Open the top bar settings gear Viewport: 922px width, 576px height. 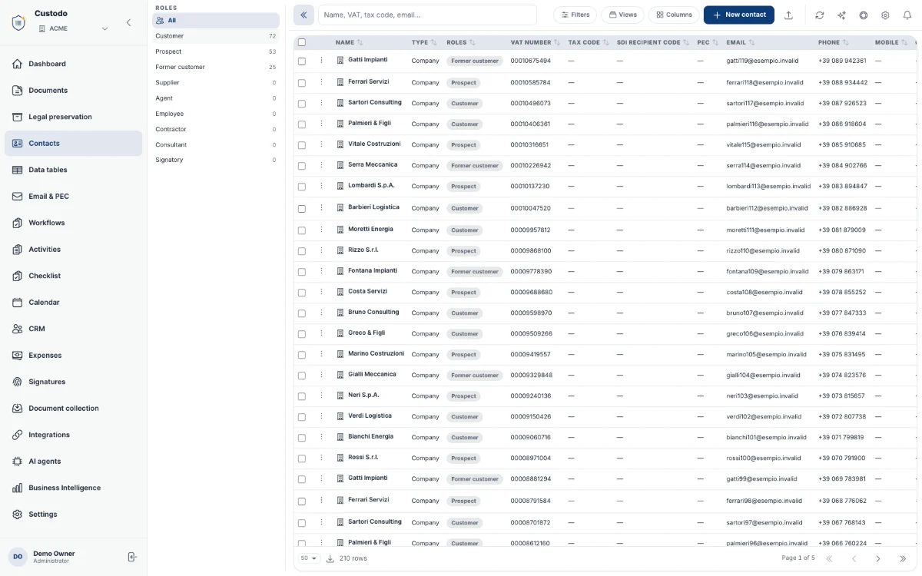pos(885,15)
